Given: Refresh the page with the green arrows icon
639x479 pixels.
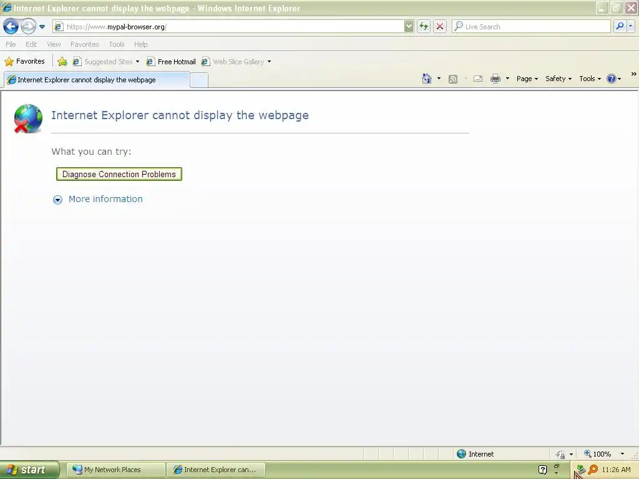Looking at the screenshot, I should [424, 26].
